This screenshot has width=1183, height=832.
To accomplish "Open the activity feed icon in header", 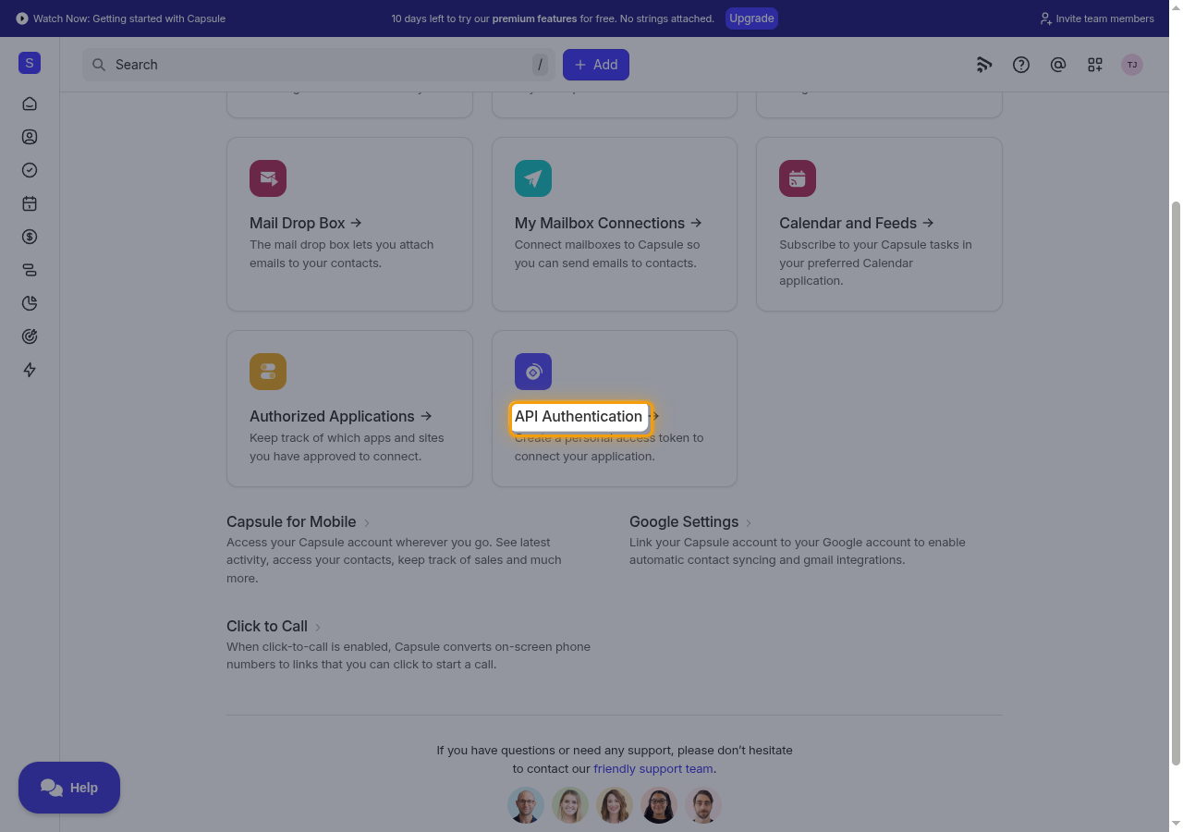I will [x=984, y=65].
